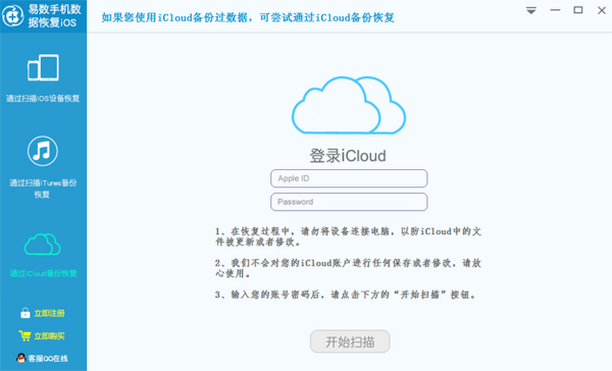Click the large iCloud cloud graphic
Image resolution: width=612 pixels, height=371 pixels.
pos(348,105)
